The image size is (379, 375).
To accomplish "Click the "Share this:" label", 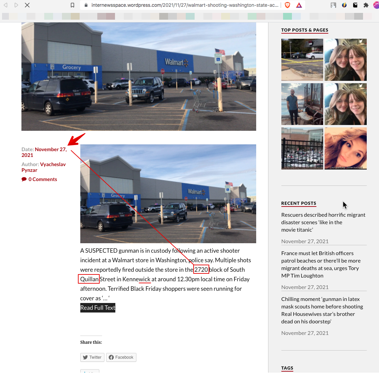I will [x=91, y=342].
